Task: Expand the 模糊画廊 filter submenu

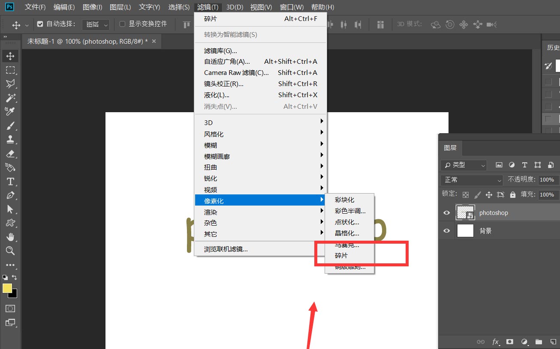Action: pos(261,156)
